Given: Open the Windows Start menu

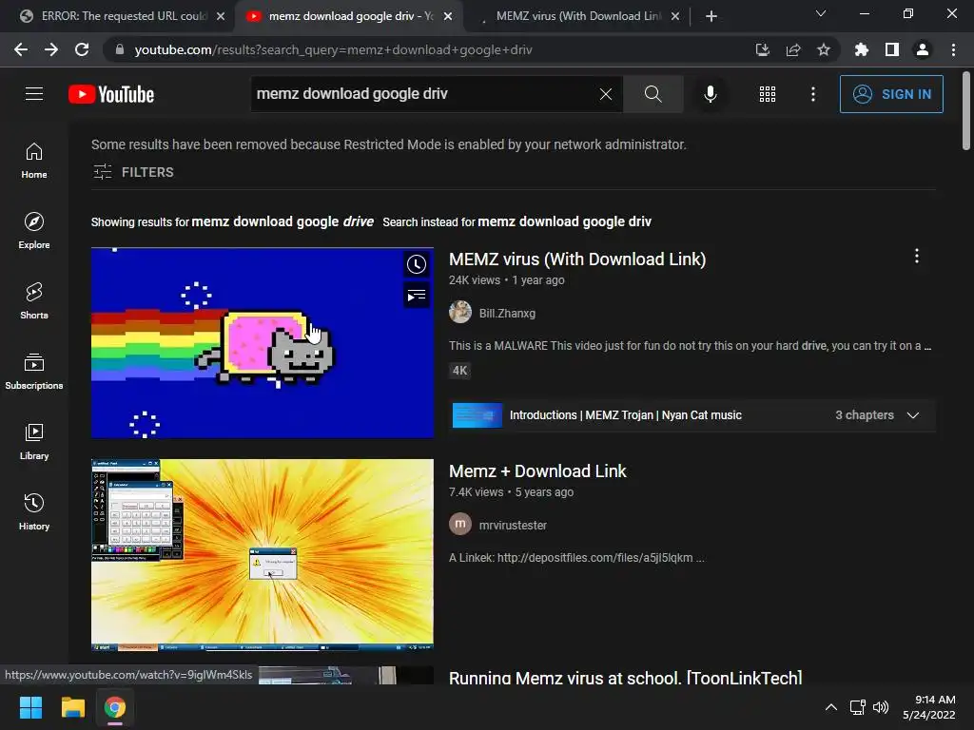Looking at the screenshot, I should (30, 707).
